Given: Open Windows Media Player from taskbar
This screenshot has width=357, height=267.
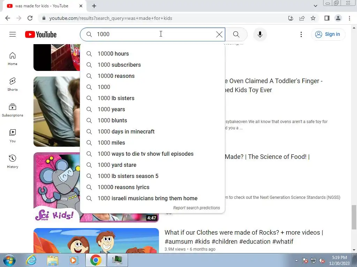Looking at the screenshot, I should point(74,260).
